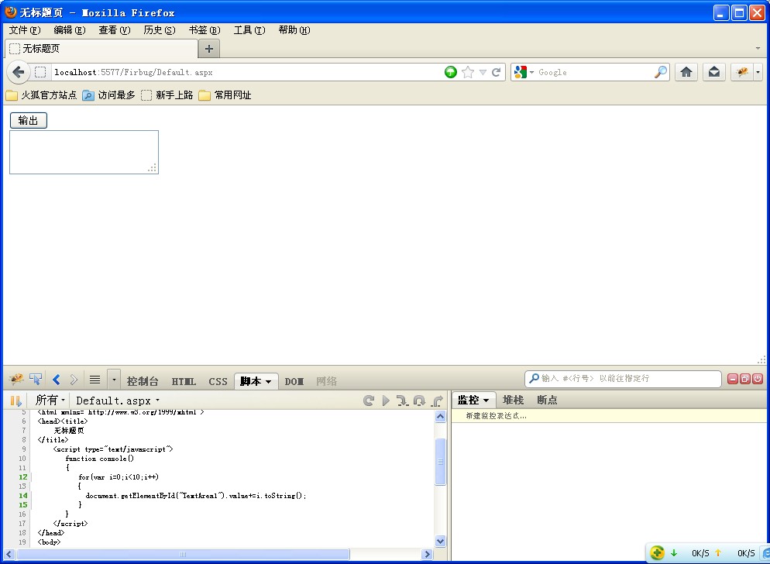Viewport: 770px width, 564px height.
Task: Open the Default.aspx script file selector
Action: pyautogui.click(x=118, y=401)
